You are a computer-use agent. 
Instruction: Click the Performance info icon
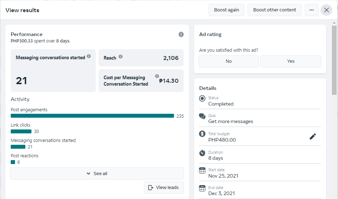pyautogui.click(x=181, y=35)
